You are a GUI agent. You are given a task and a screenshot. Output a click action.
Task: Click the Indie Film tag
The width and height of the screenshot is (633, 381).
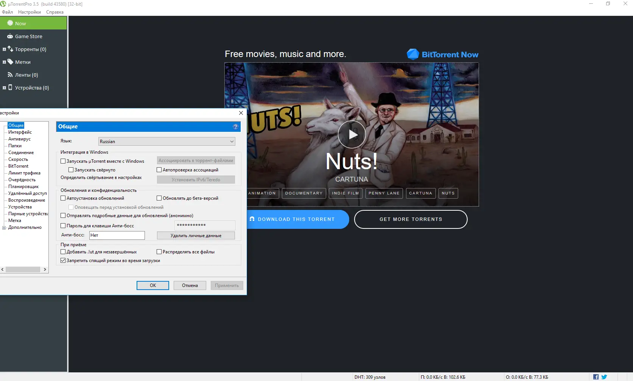[x=345, y=193]
